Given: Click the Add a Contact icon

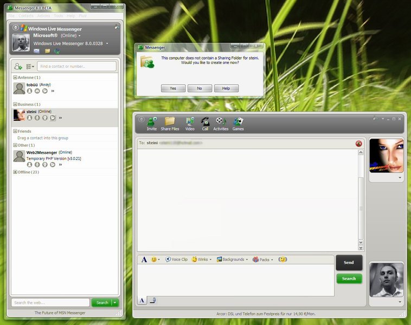Looking at the screenshot, I should (x=18, y=66).
